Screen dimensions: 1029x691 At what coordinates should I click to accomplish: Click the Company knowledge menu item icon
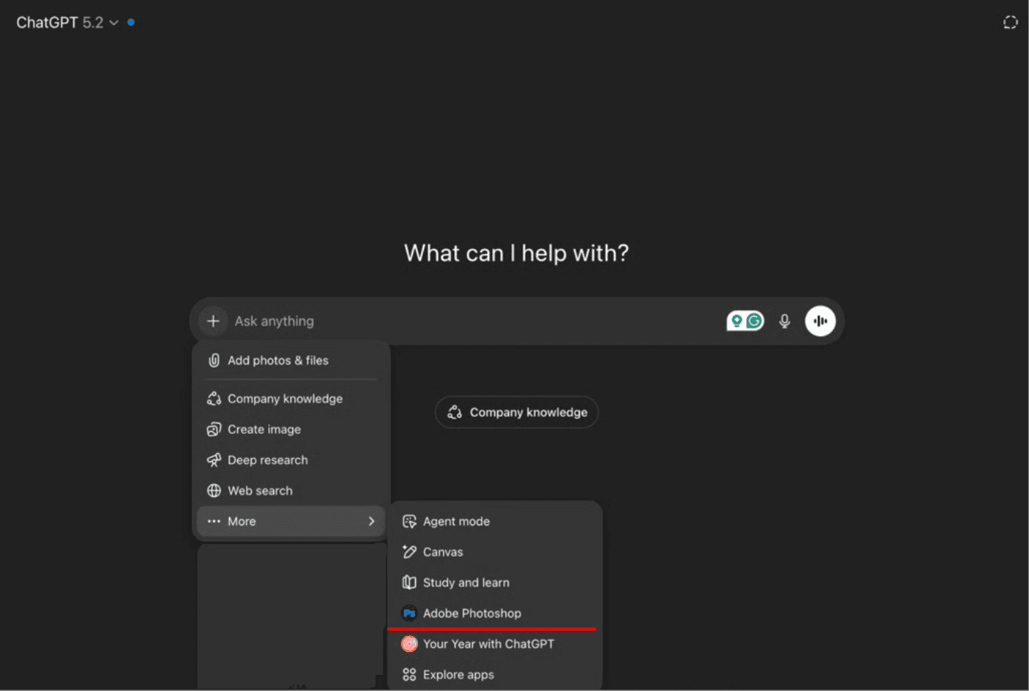214,399
